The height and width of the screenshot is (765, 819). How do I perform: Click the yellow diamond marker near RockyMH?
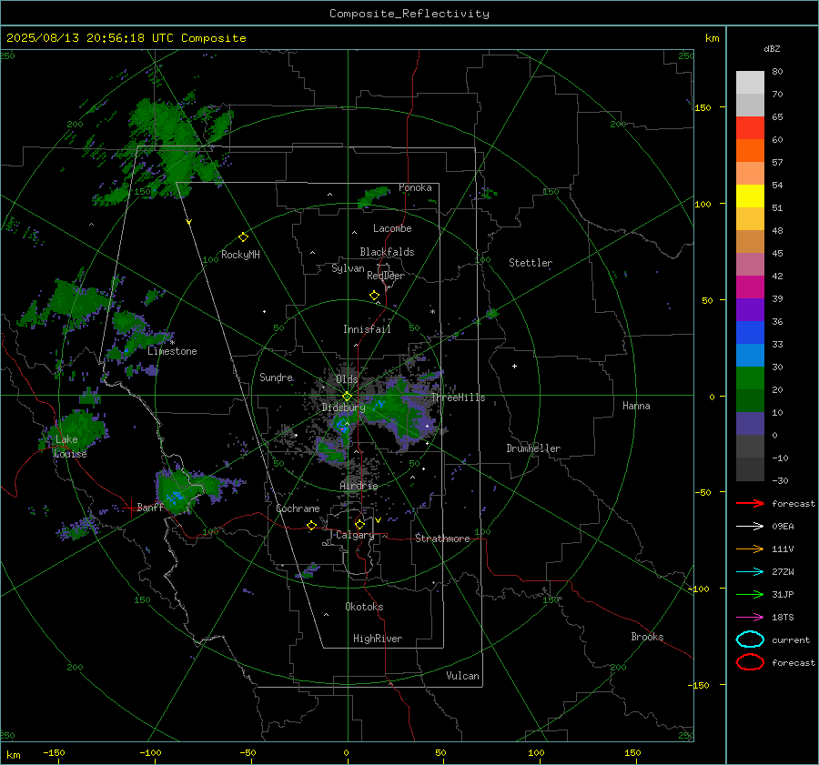pos(243,237)
